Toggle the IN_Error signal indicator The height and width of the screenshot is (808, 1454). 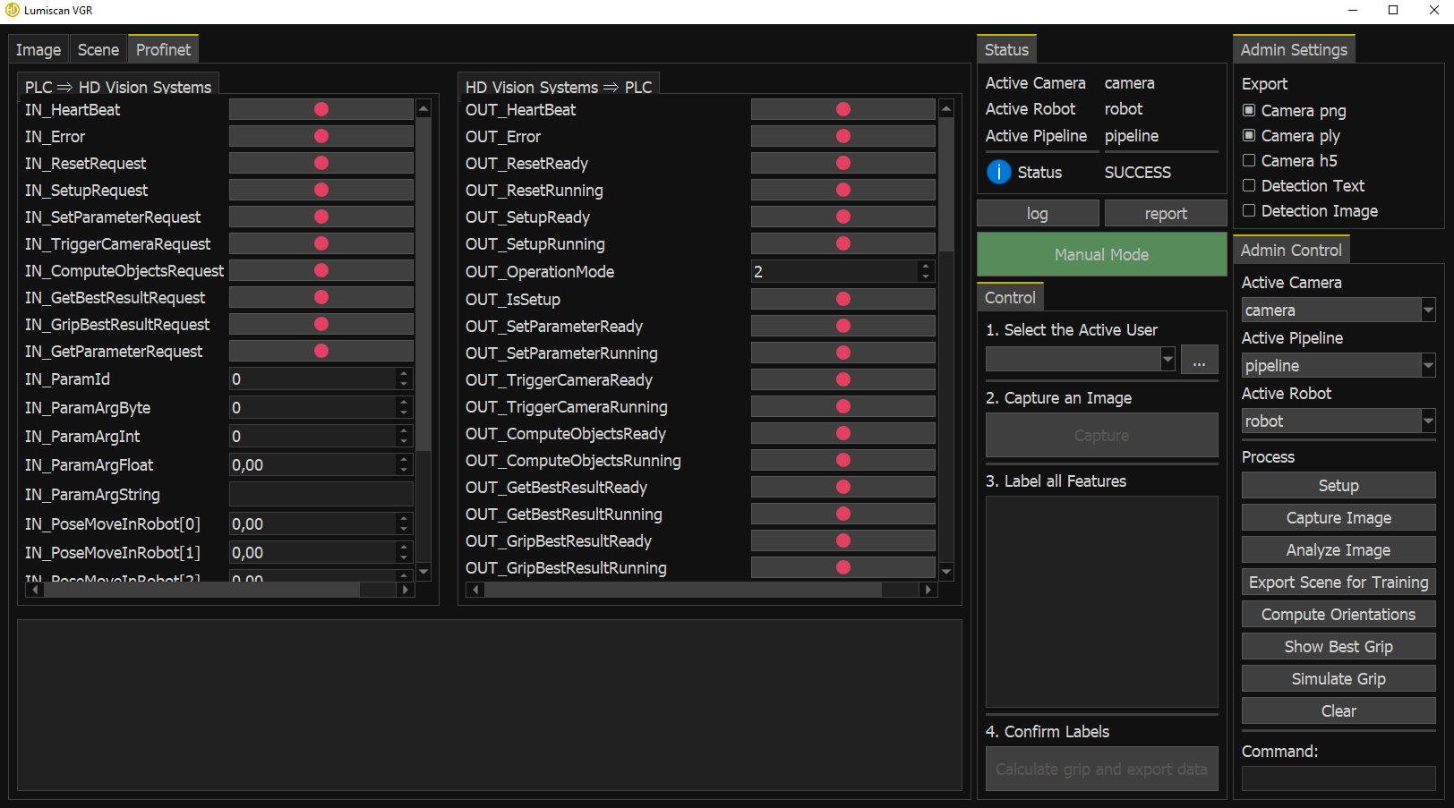321,136
